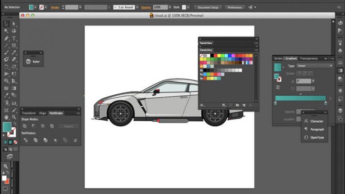
Task: Select the Pencil tool
Action: (14, 53)
